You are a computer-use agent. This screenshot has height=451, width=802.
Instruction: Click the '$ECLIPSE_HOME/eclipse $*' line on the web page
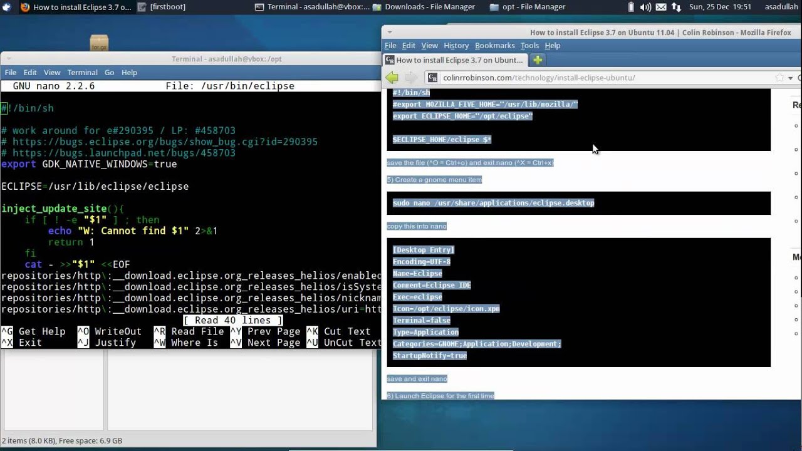tap(442, 140)
